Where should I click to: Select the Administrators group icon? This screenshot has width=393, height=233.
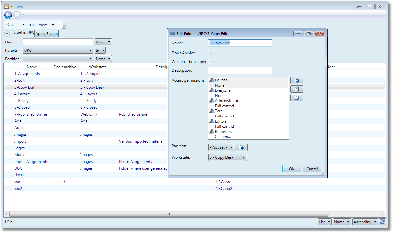[212, 101]
